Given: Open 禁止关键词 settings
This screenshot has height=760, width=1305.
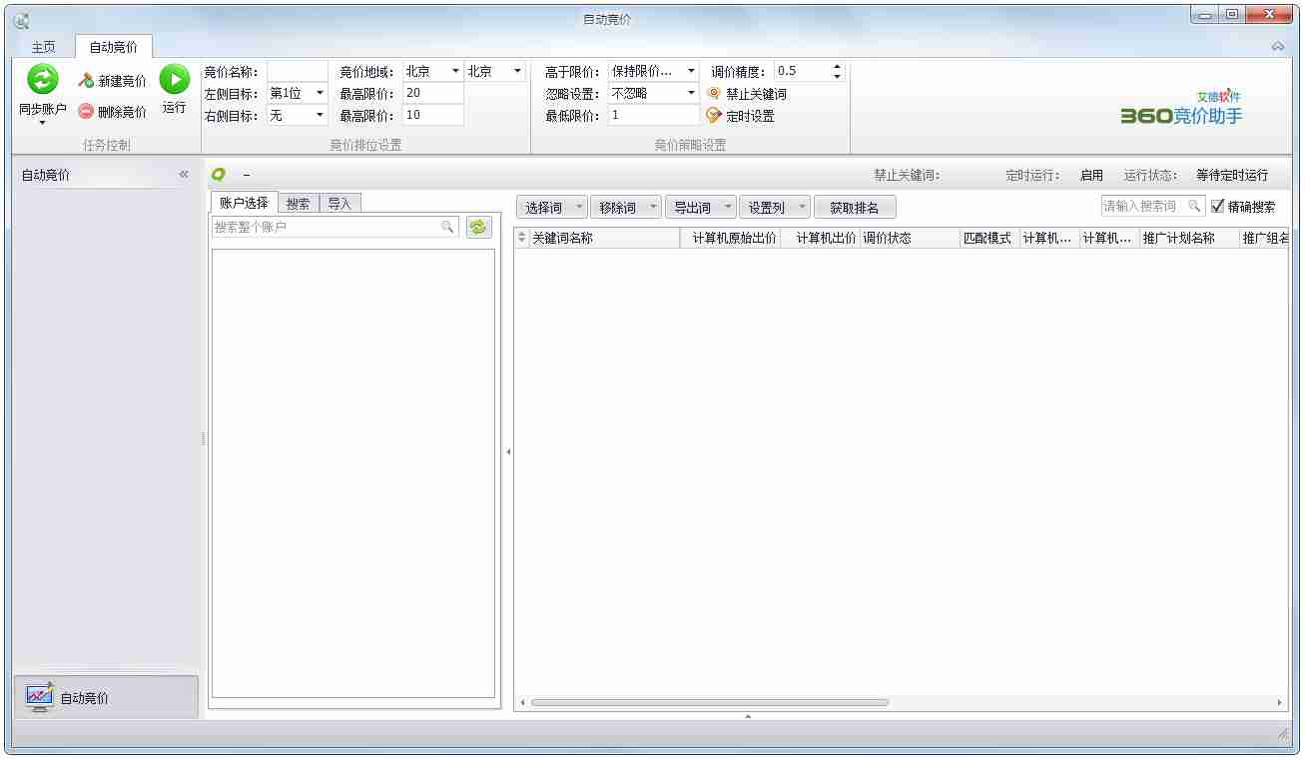Looking at the screenshot, I should tap(747, 94).
